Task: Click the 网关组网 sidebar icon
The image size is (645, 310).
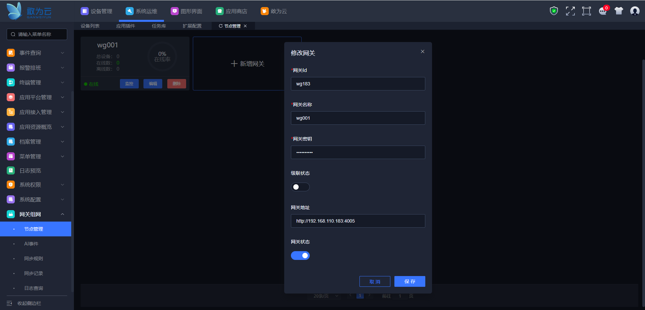Action: (x=11, y=214)
